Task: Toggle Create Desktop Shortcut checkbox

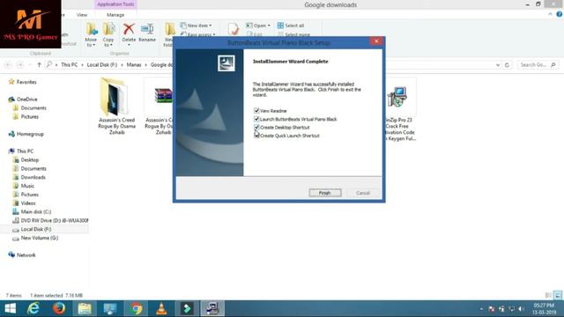Action: click(256, 127)
